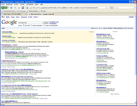Click the page icon of Kostenlose Hotmail bookmark
The image size is (137, 106).
[2, 11]
